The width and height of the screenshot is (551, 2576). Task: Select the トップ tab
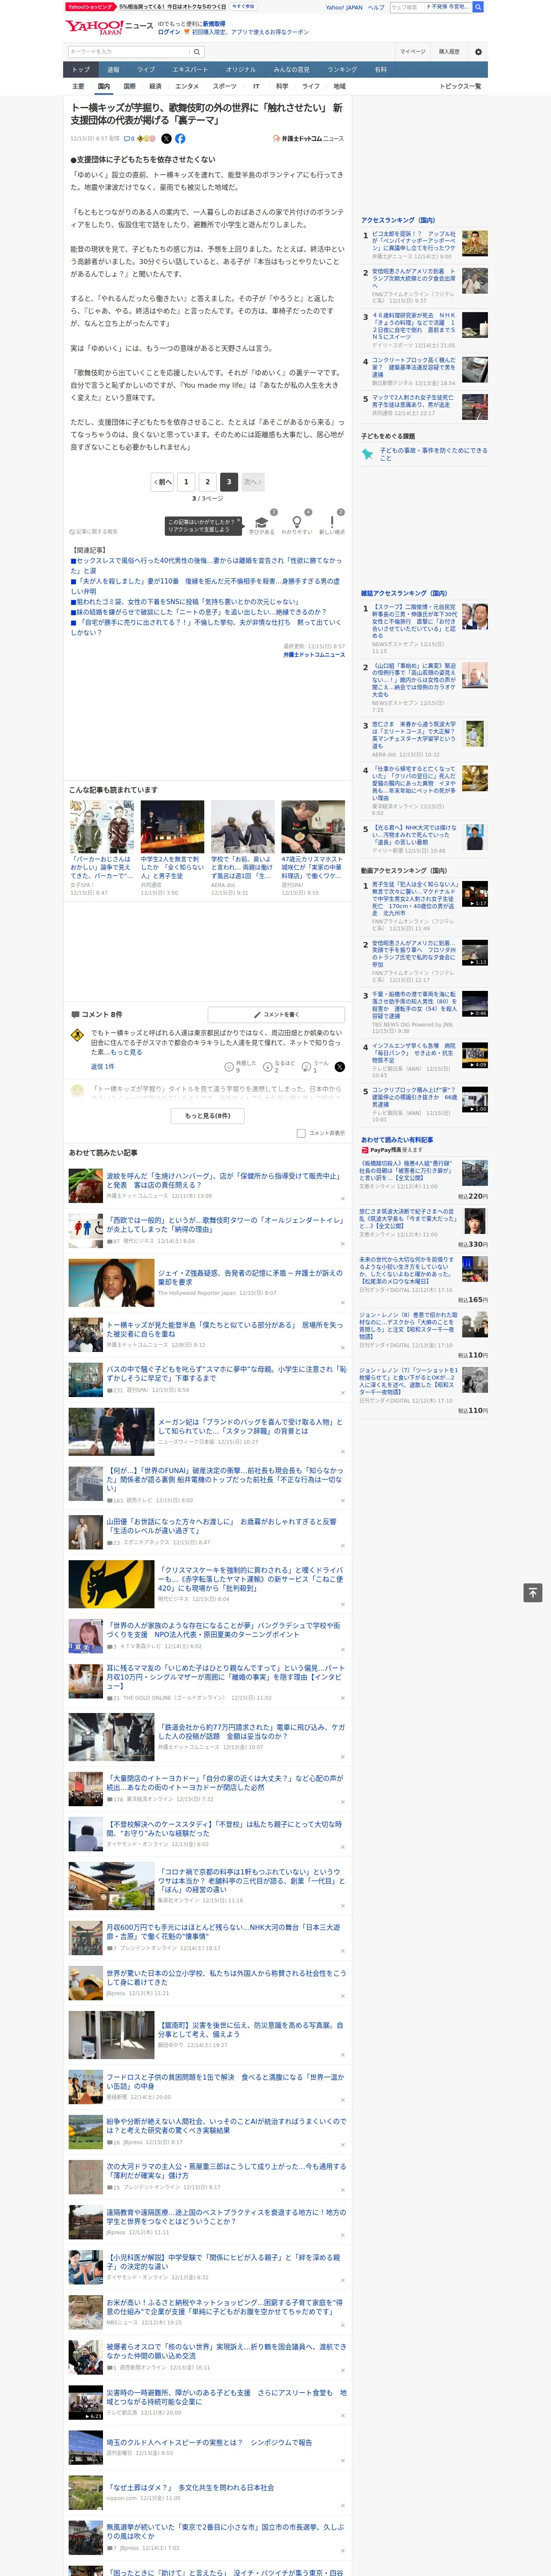tap(81, 70)
